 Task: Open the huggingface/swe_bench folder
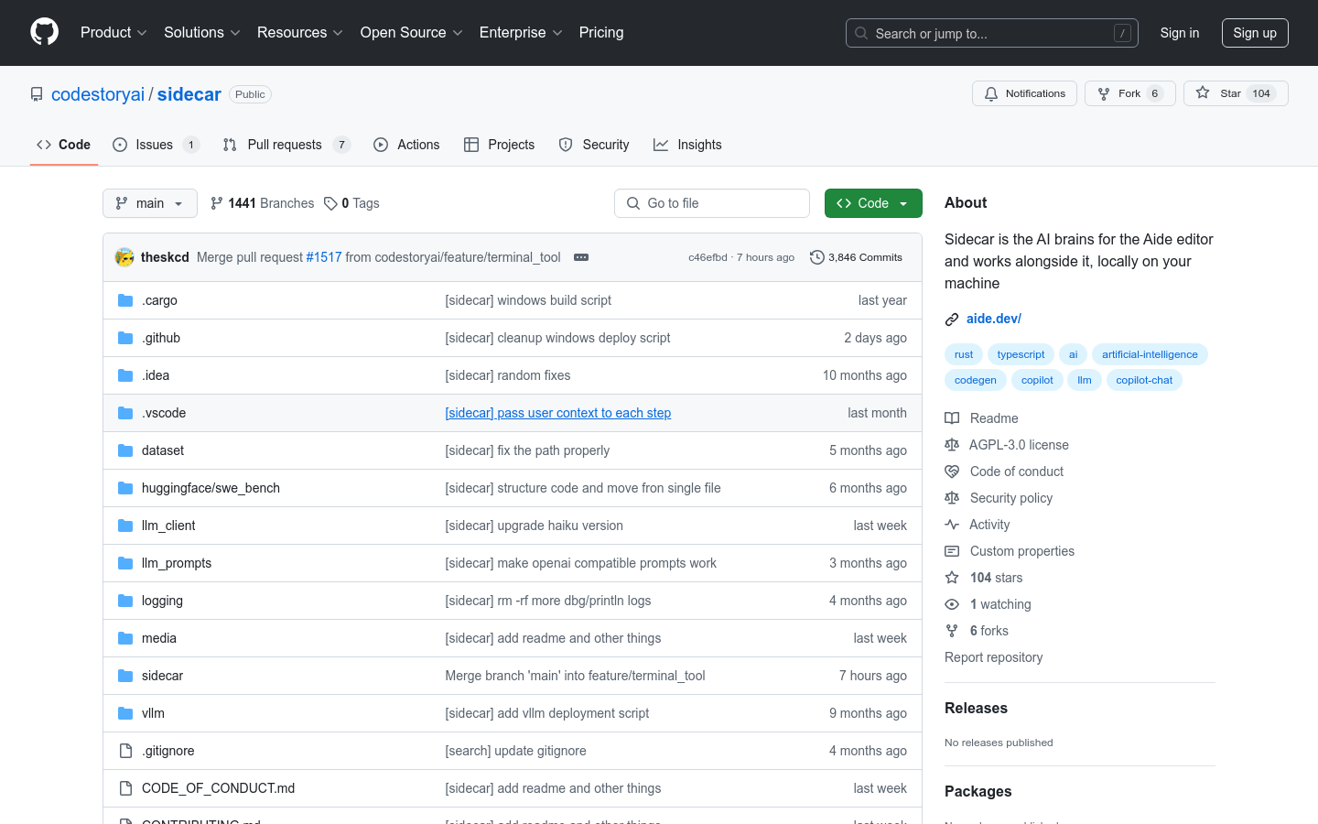211,488
